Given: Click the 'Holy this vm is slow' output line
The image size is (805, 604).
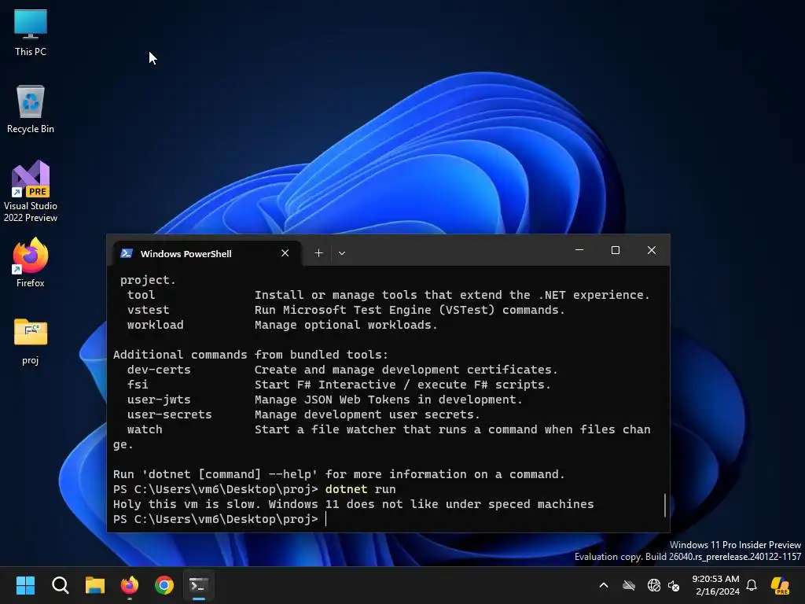Looking at the screenshot, I should (x=353, y=504).
